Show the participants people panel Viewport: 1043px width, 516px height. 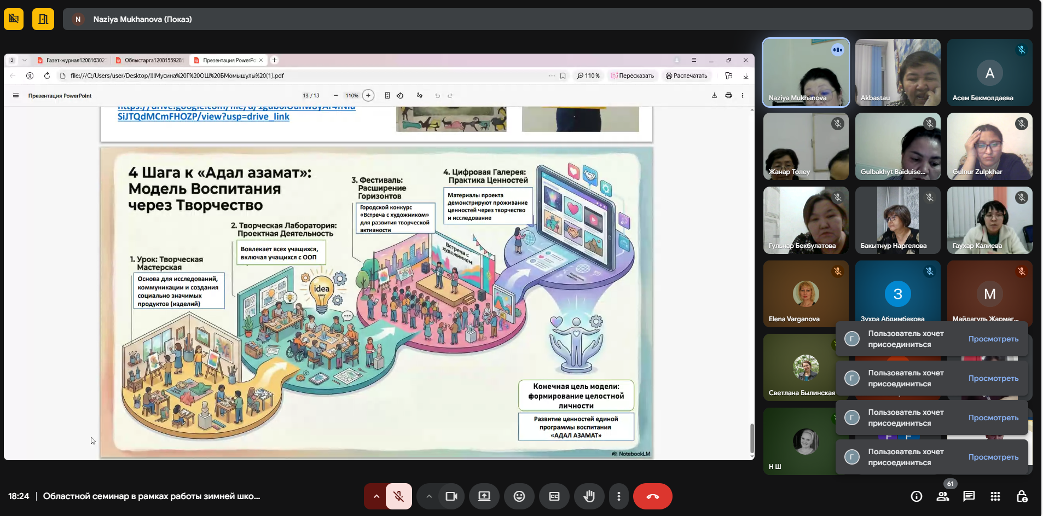tap(943, 496)
